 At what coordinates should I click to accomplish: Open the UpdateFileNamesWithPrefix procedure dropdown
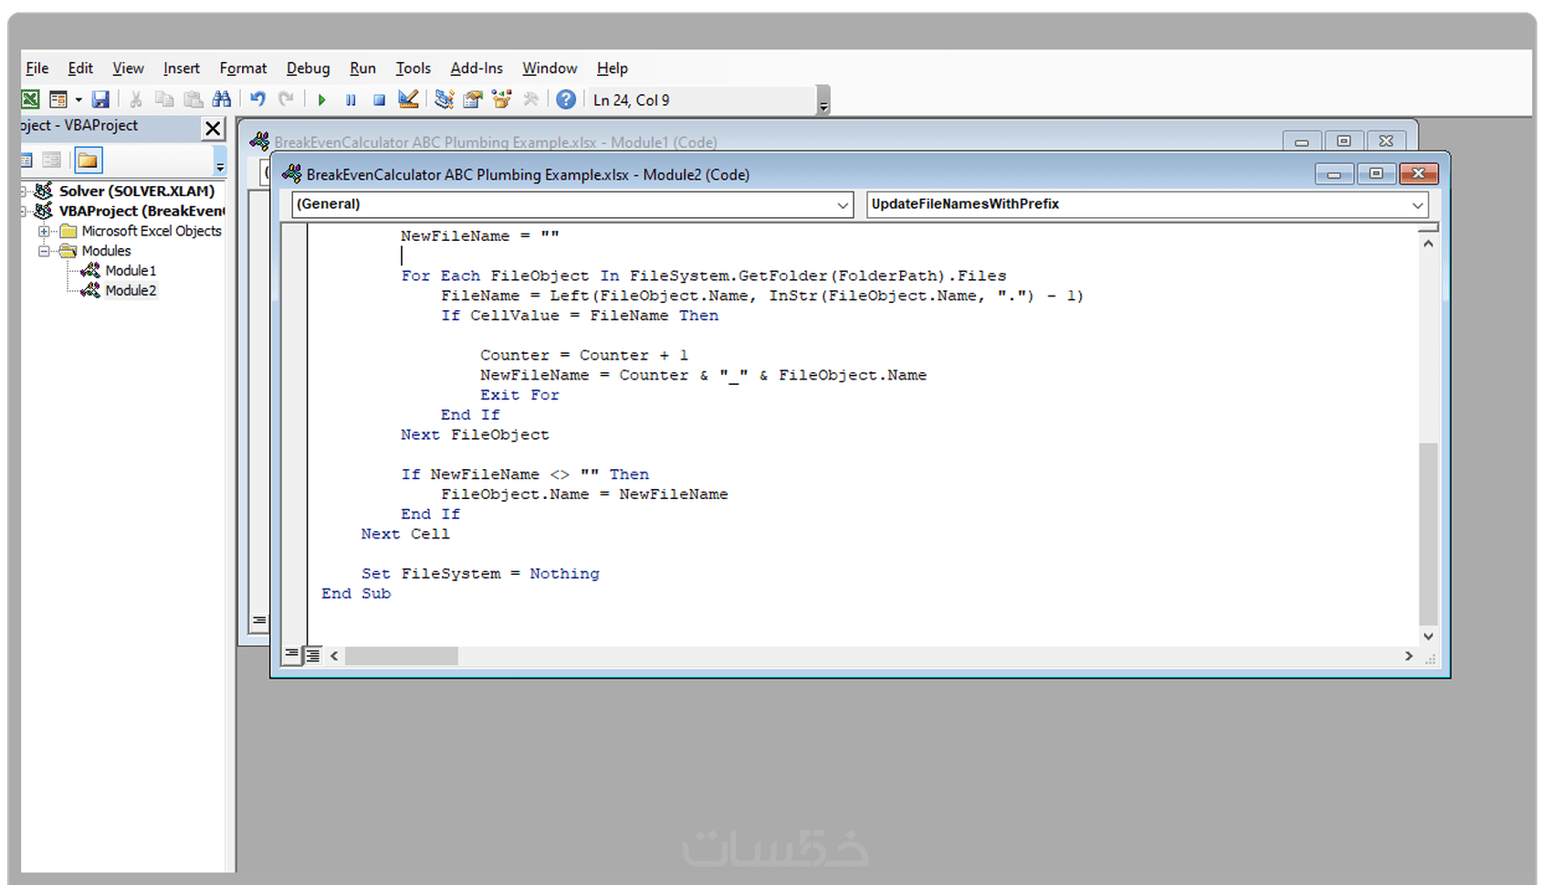tap(1417, 204)
